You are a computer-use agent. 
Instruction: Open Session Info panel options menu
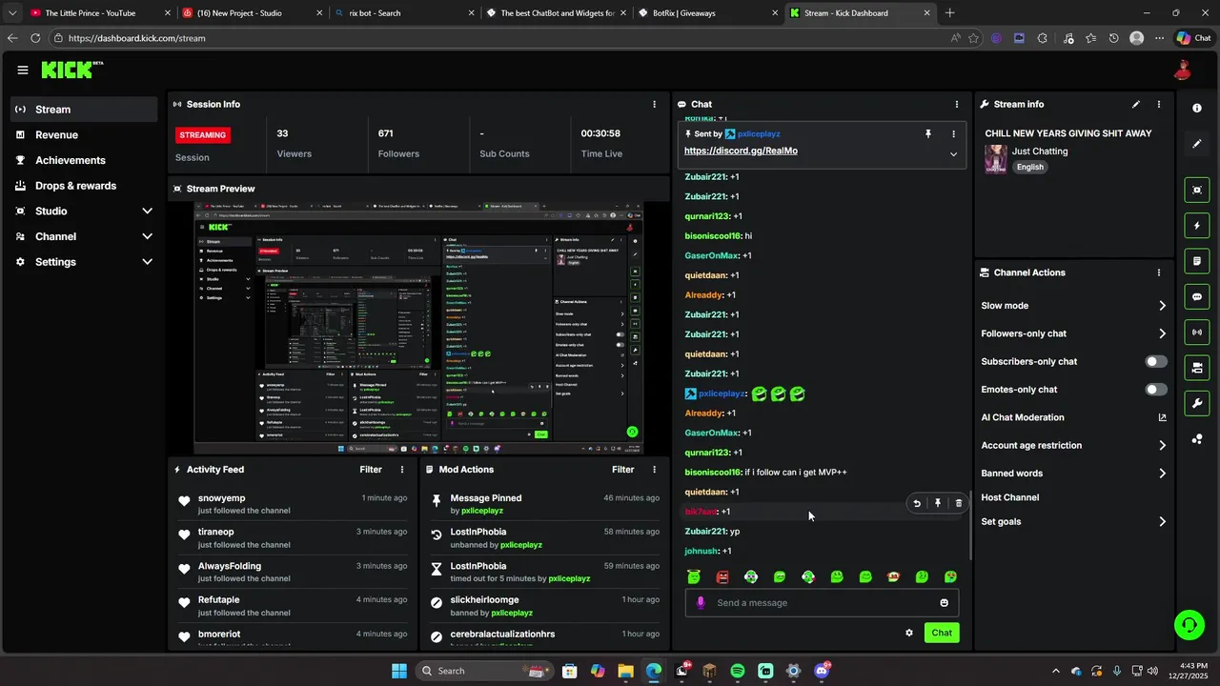[654, 104]
